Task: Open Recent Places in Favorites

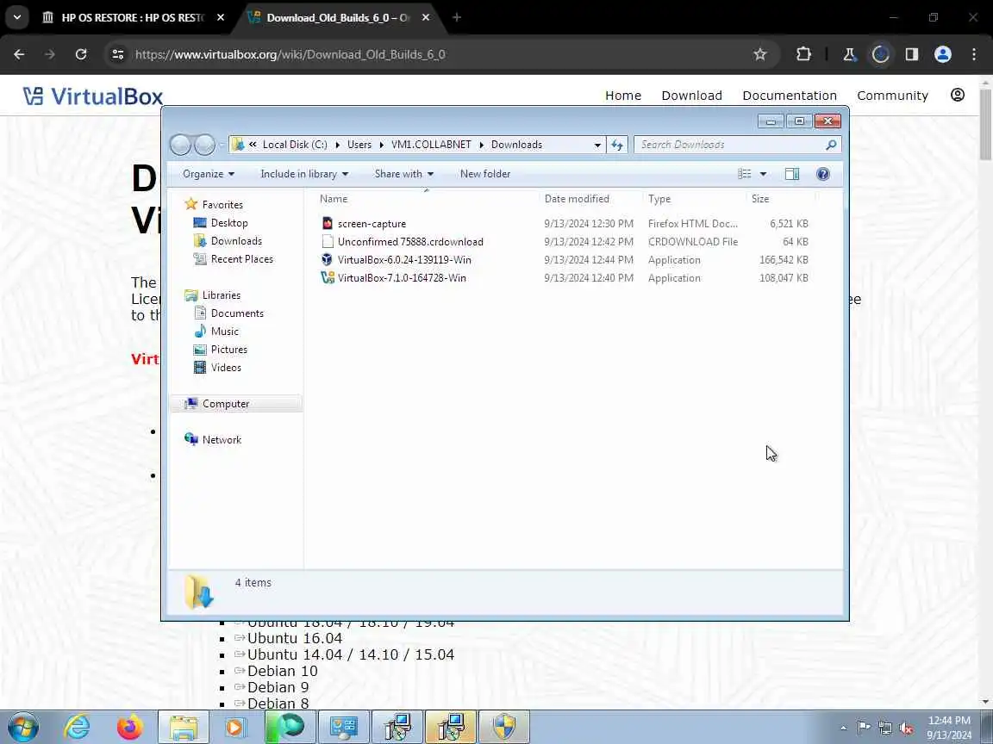Action: coord(241,259)
